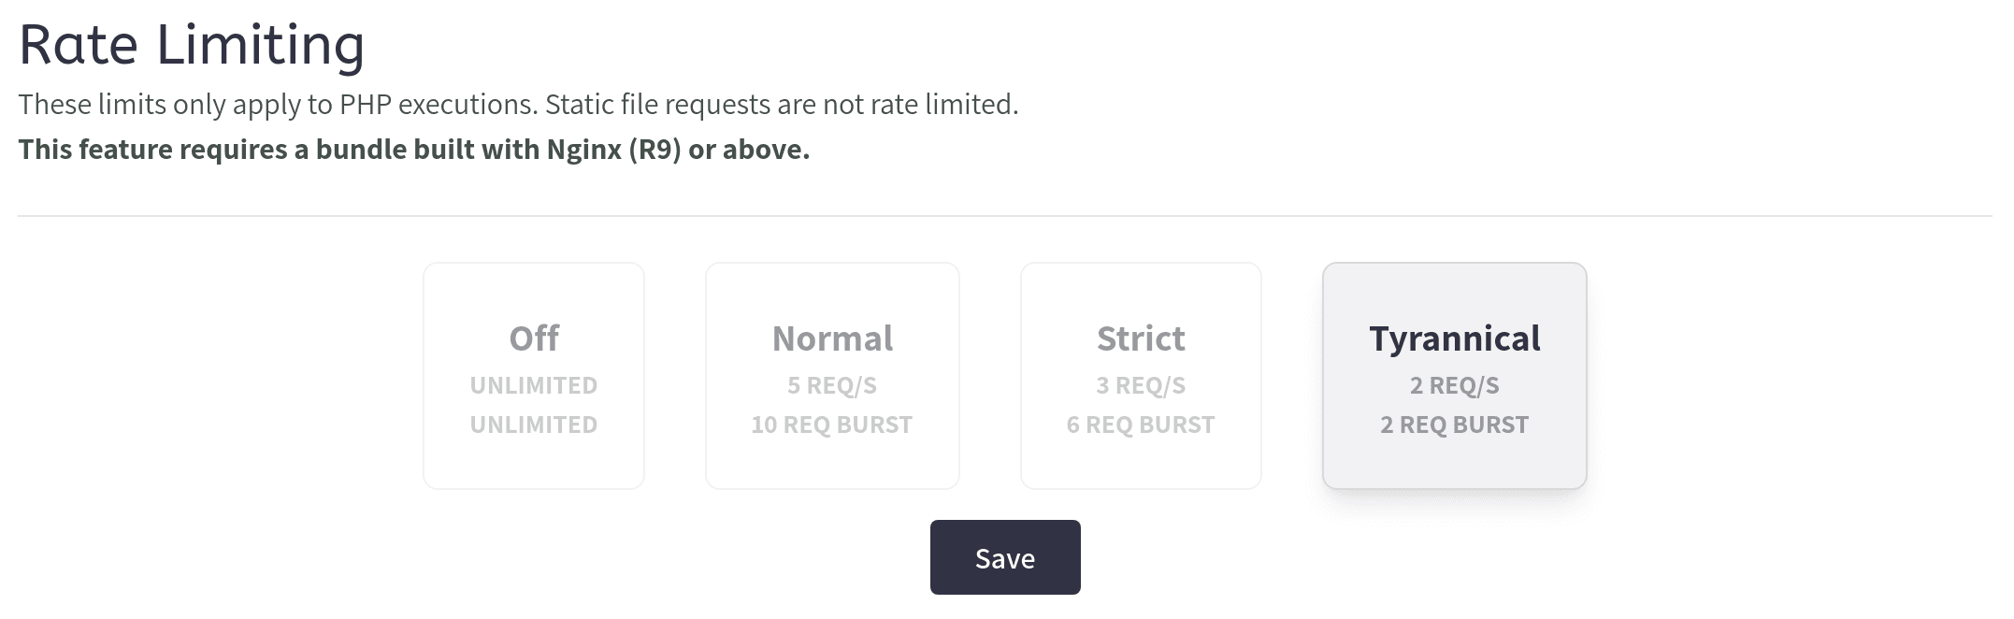Click the "3 REQ/S" label

pos(1141,385)
